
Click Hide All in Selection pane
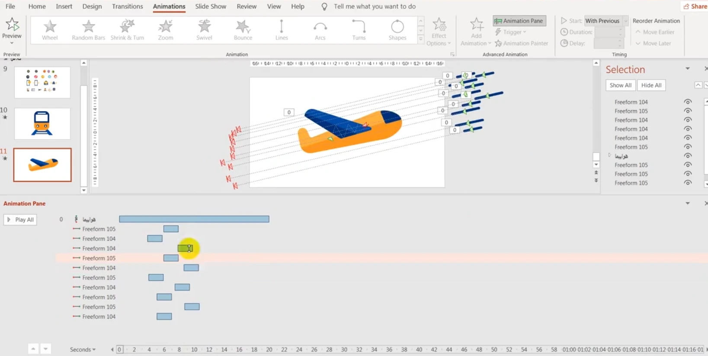click(x=651, y=85)
